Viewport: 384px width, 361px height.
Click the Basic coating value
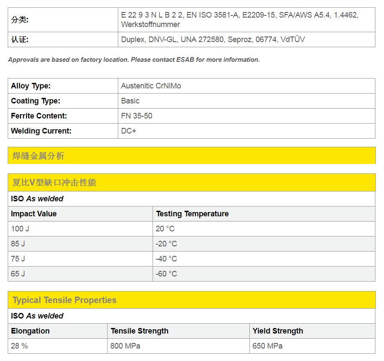pyautogui.click(x=130, y=101)
